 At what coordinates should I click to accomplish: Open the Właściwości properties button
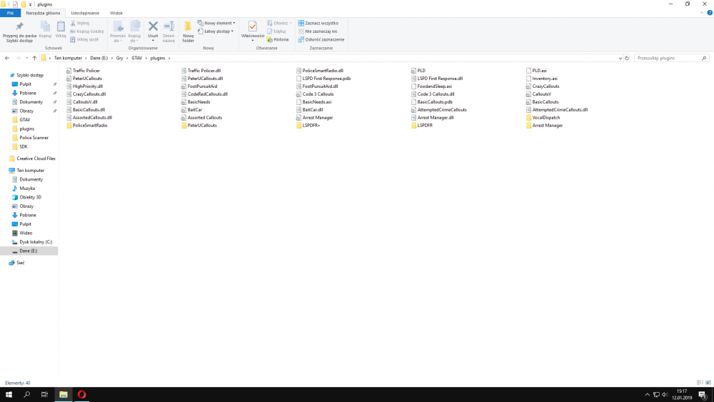pyautogui.click(x=253, y=31)
